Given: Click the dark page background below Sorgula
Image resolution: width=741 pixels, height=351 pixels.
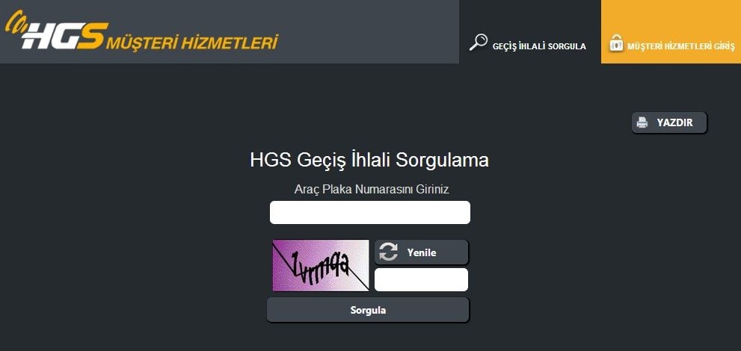Looking at the screenshot, I should (x=369, y=338).
